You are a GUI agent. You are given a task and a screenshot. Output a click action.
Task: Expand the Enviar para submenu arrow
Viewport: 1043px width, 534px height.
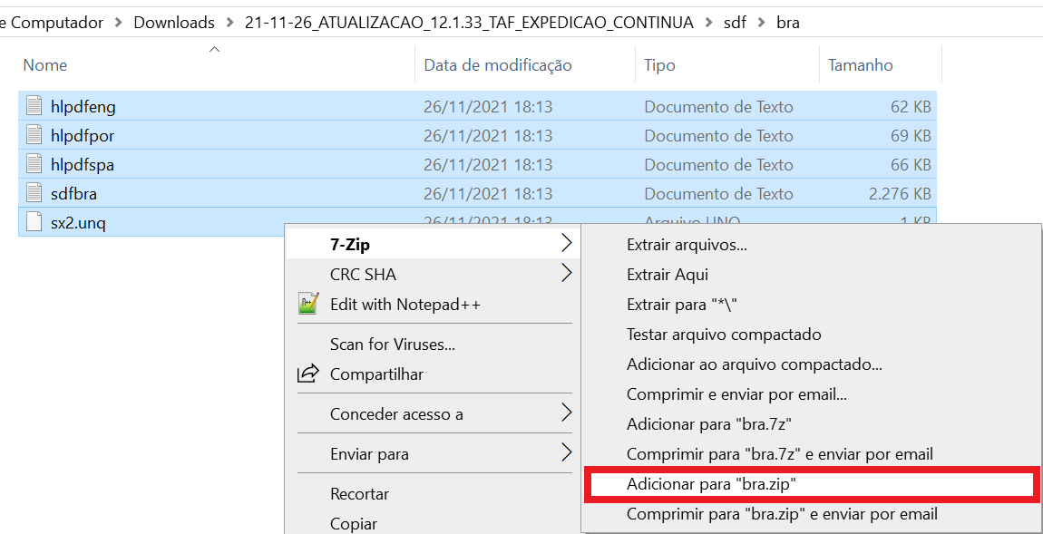[x=566, y=453]
